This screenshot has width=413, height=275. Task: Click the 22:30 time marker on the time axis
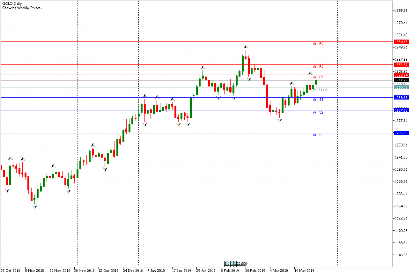click(x=242, y=263)
